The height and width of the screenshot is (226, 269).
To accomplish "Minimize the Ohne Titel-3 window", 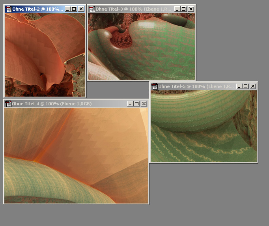I will pyautogui.click(x=177, y=9).
